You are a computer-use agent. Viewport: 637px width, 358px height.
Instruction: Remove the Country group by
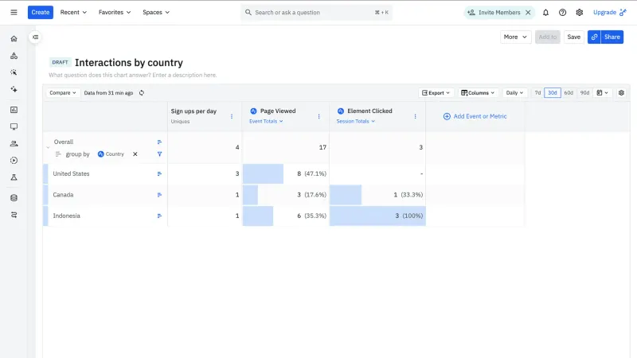tap(135, 154)
